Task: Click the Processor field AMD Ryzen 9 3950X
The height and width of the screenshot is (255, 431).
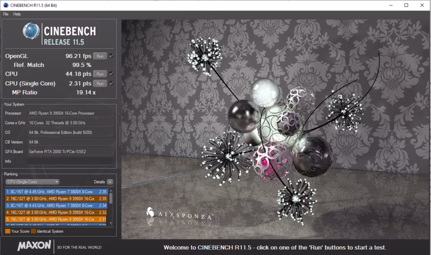Action: tap(70, 113)
